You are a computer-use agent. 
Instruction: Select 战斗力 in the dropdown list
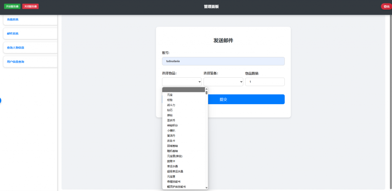point(171,105)
